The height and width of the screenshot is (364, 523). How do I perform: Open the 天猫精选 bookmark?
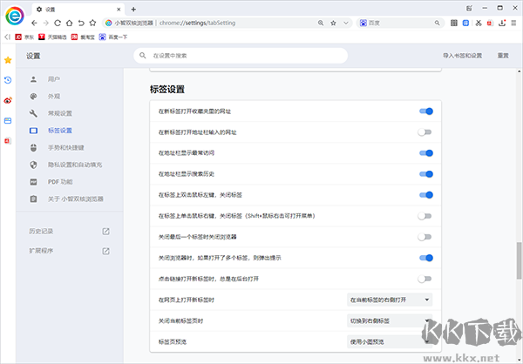[x=52, y=37]
